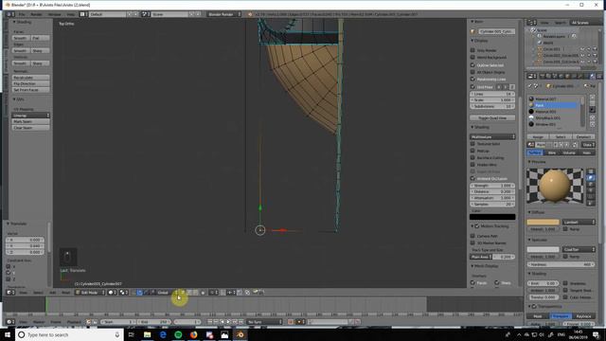
Task: Toggle Relationship Lines checkbox
Action: click(x=472, y=79)
